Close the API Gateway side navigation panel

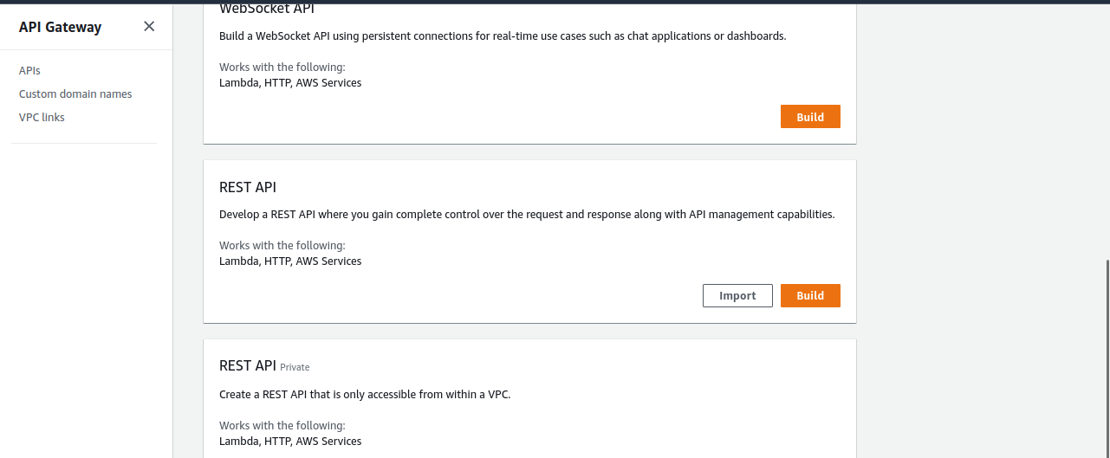[x=149, y=26]
